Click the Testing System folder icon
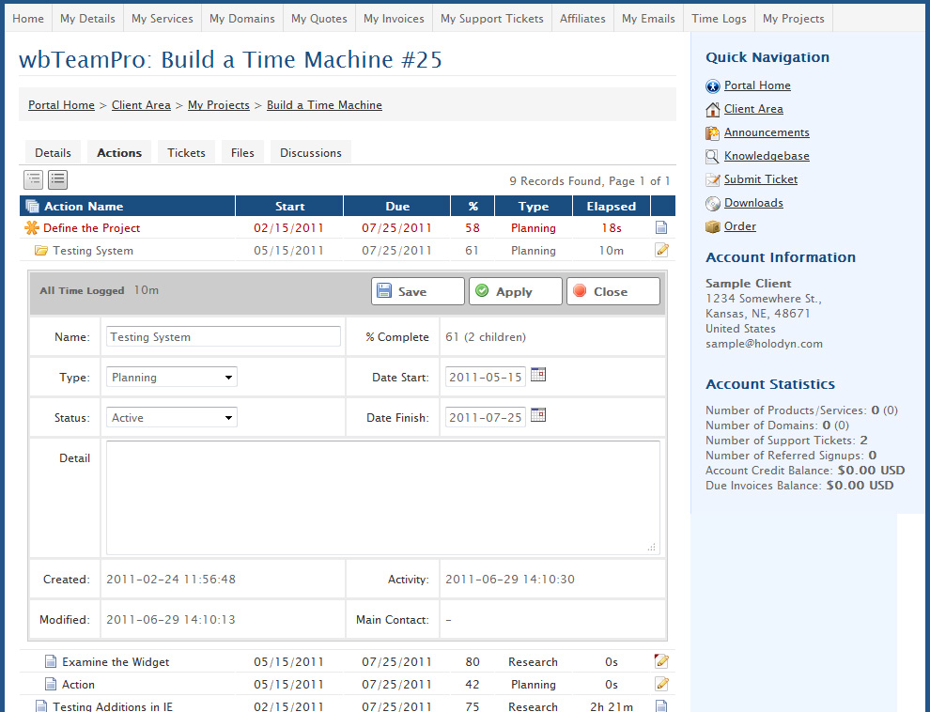Viewport: 930px width, 712px height. pyautogui.click(x=41, y=251)
